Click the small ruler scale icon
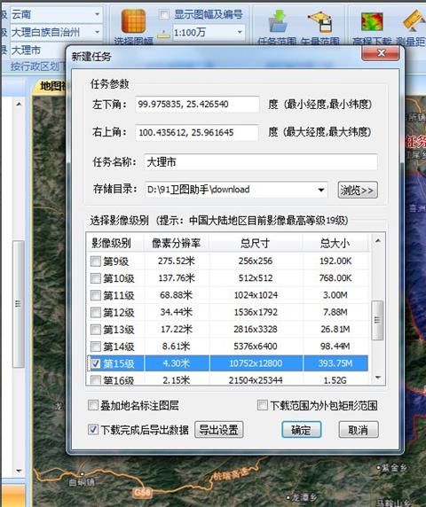 pyautogui.click(x=163, y=35)
